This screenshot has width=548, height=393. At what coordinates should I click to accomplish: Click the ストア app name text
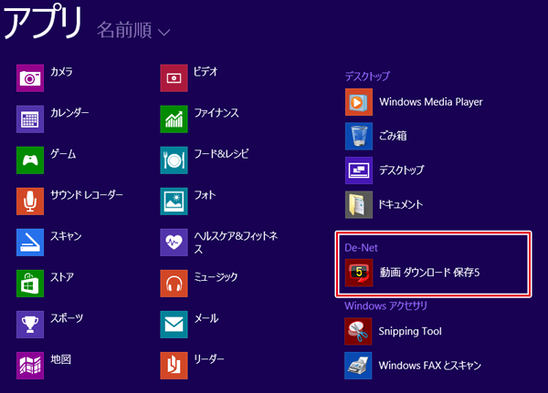tap(62, 277)
